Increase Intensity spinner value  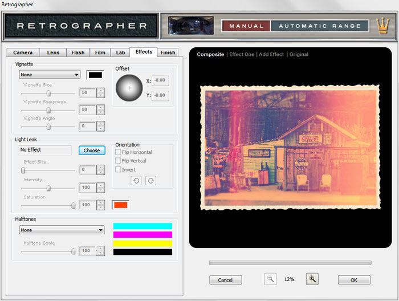tap(101, 185)
